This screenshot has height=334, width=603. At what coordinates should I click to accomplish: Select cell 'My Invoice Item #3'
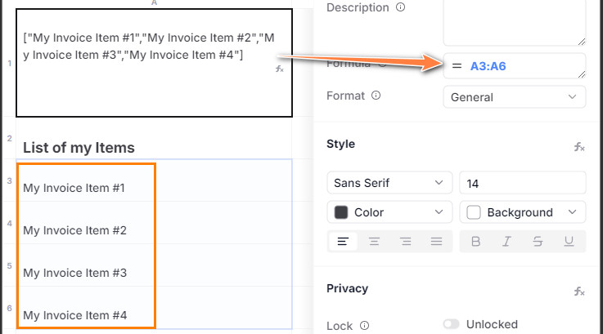tap(154, 265)
